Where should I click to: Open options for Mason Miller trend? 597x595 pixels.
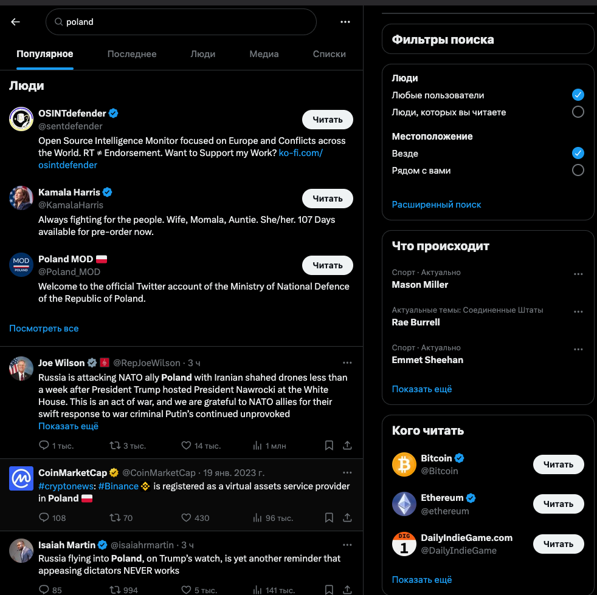coord(578,274)
